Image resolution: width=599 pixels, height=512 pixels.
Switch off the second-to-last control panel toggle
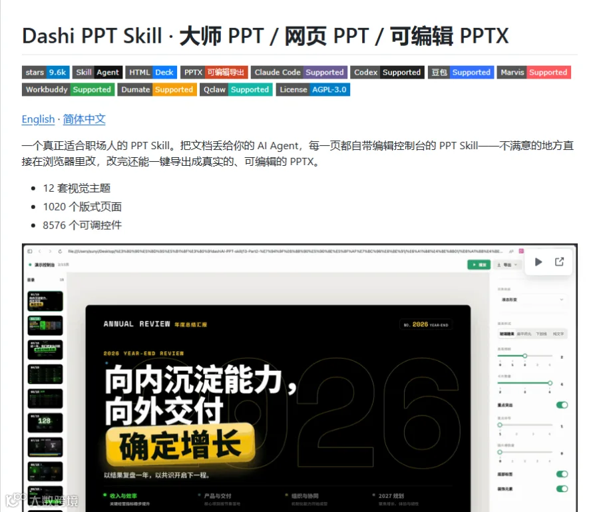562,474
